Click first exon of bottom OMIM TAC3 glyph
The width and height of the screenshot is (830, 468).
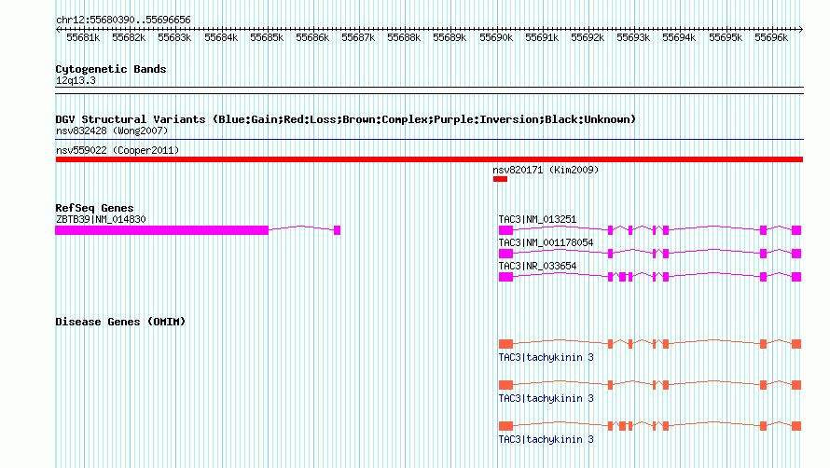(506, 426)
